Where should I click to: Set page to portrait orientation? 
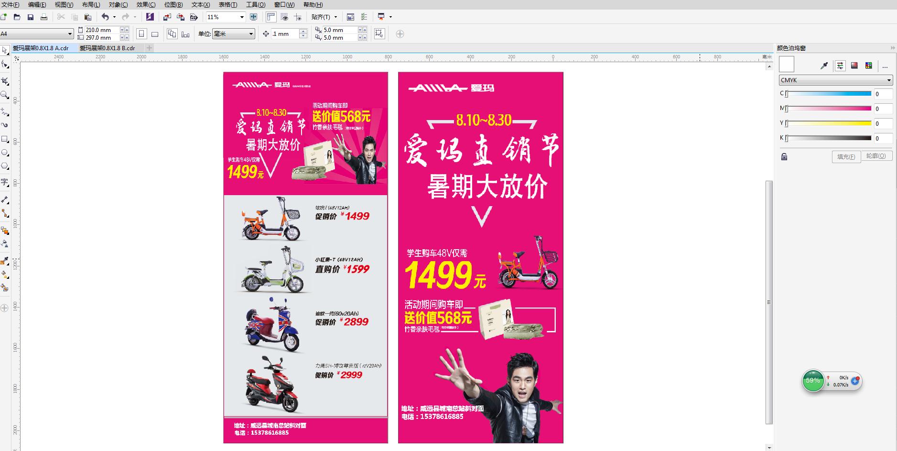141,34
